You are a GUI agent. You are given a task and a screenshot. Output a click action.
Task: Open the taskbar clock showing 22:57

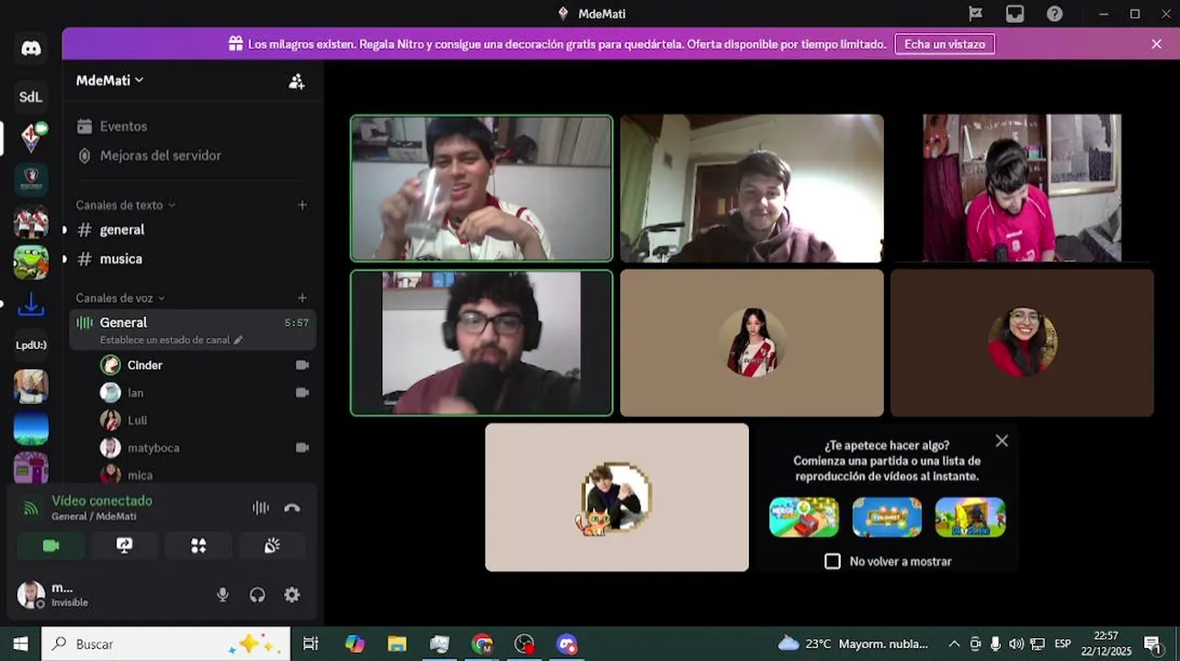1106,644
